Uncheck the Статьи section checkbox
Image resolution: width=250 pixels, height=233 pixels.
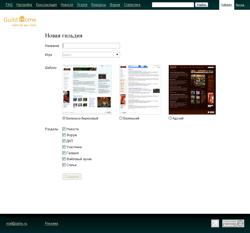tap(64, 165)
